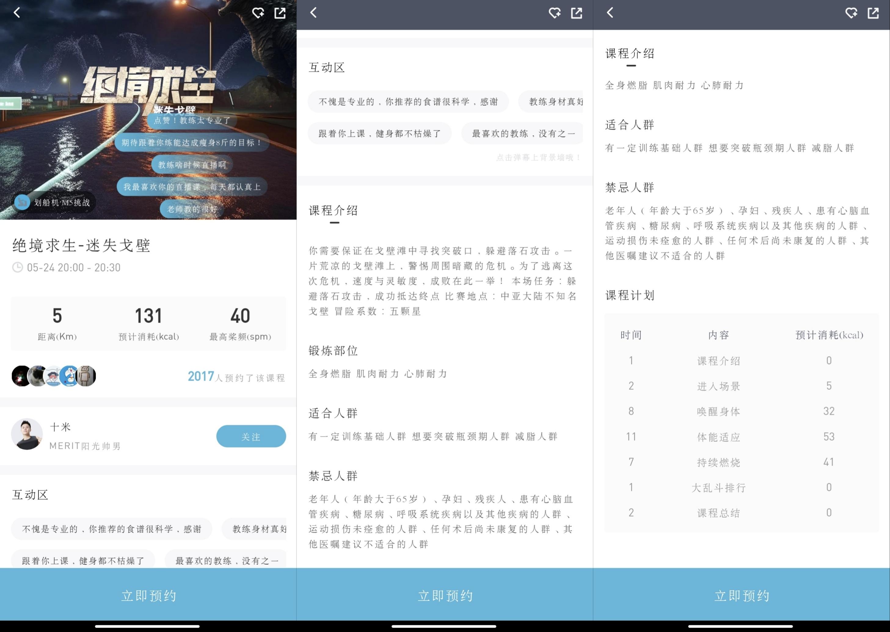The height and width of the screenshot is (632, 890).
Task: Tap the back arrow on the 课程介绍 screen
Action: (x=610, y=13)
